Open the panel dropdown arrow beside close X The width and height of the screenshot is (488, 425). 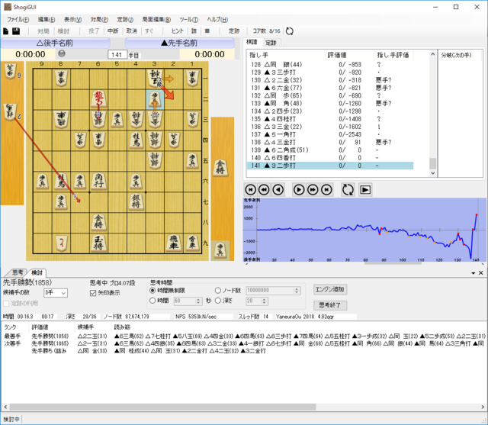click(473, 273)
